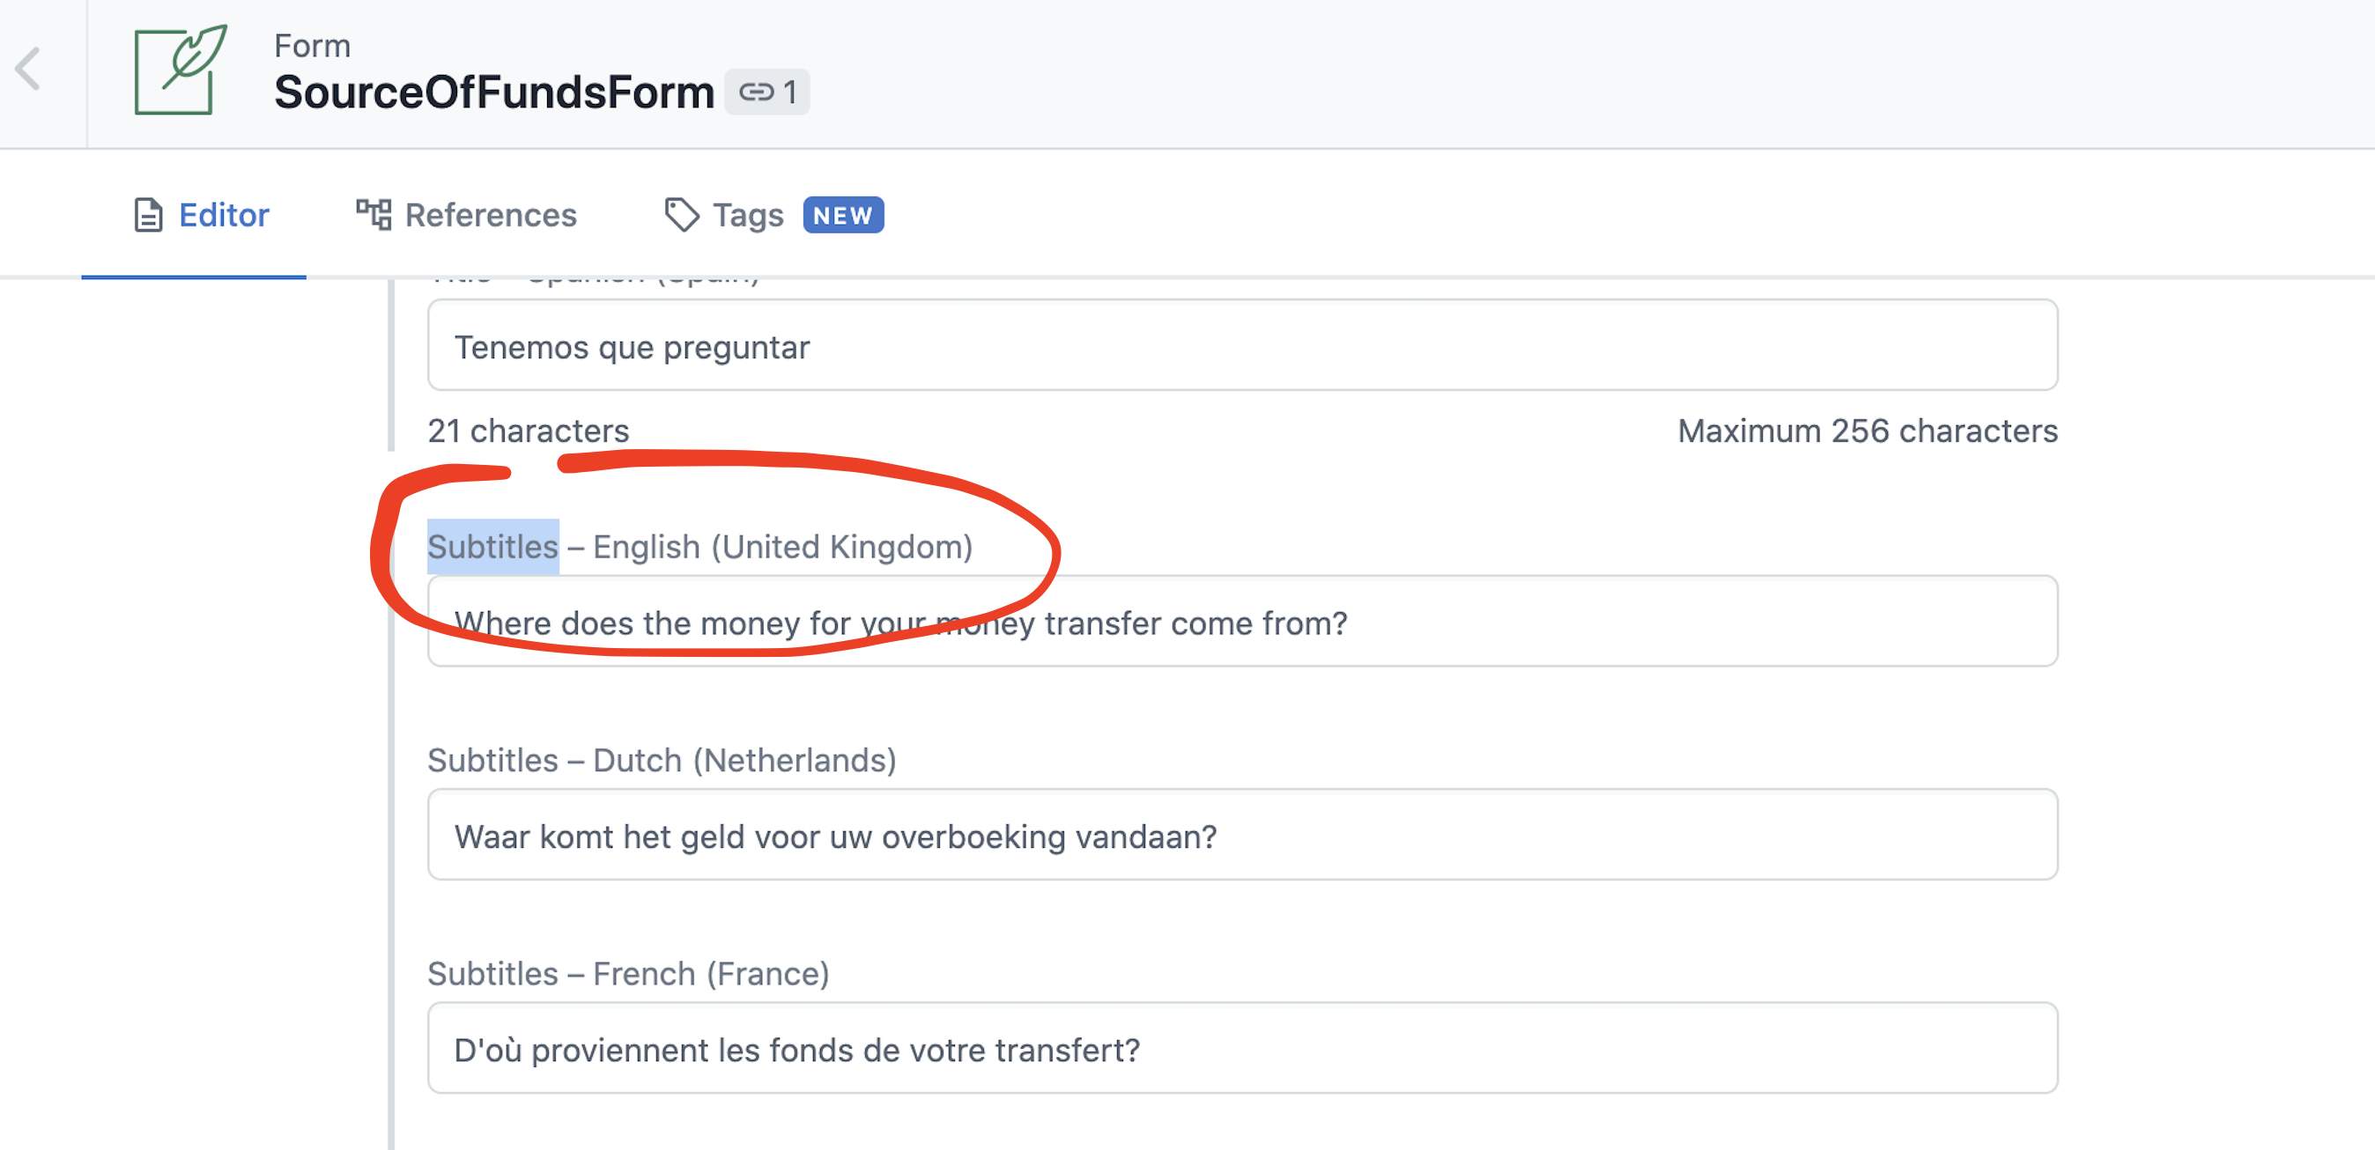The width and height of the screenshot is (2375, 1150).
Task: Click the Spanish title field 'Tenemos que preguntar'
Action: tap(1242, 345)
